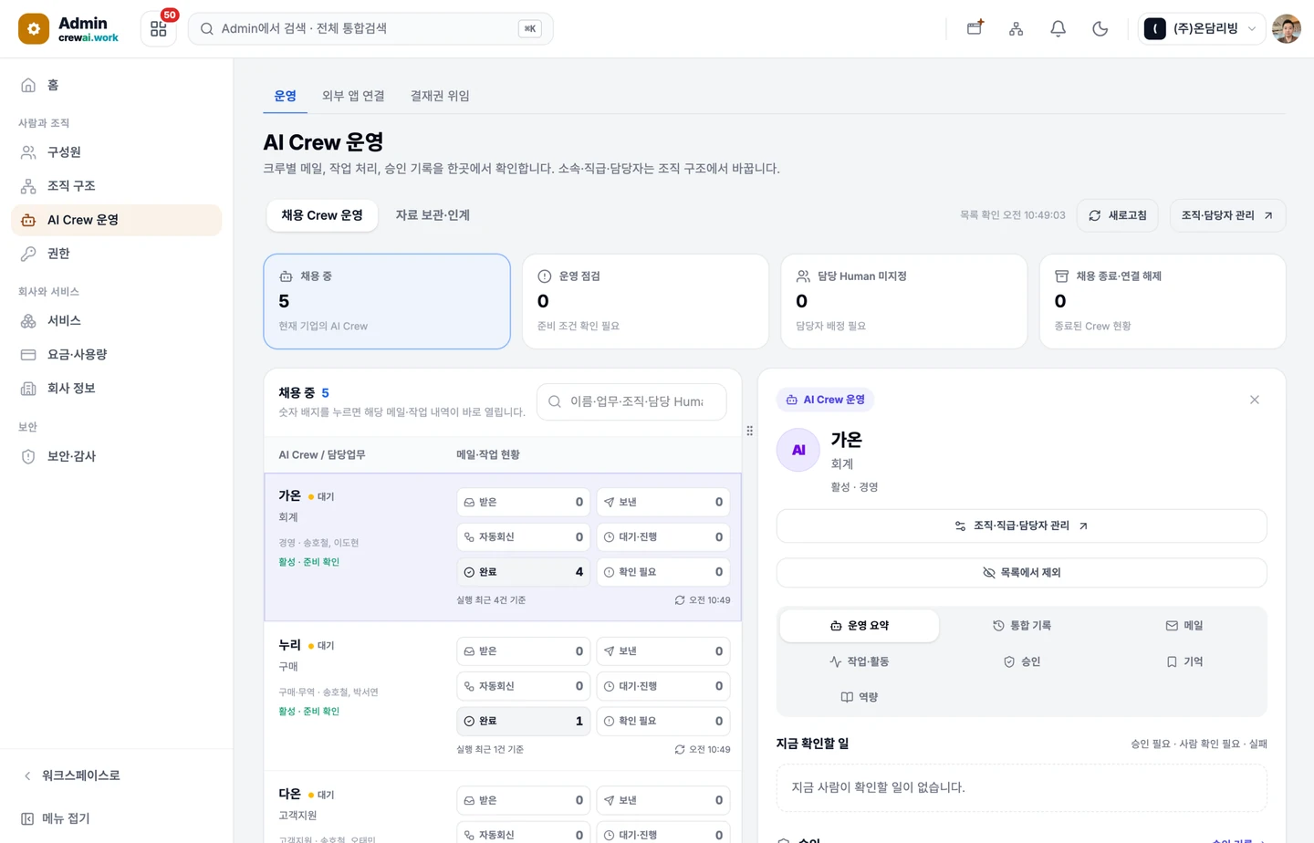This screenshot has height=843, width=1314.
Task: Select the 운영 요약 detail tab
Action: [x=859, y=626]
